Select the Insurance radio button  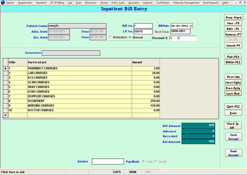[x=111, y=37]
